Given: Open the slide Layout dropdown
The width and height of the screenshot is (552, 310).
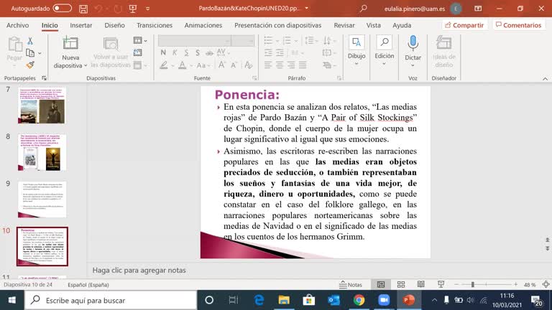Looking at the screenshot, I should point(140,41).
